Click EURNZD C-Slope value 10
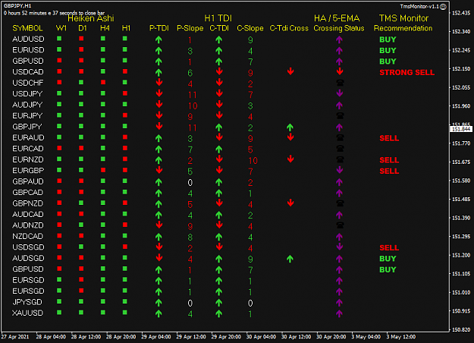The width and height of the screenshot is (474, 343). pos(253,161)
